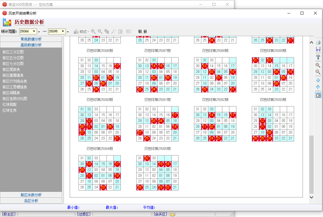The image size is (323, 217).
Task: Zoom in using right sidebar magnifier
Action: 318,65
